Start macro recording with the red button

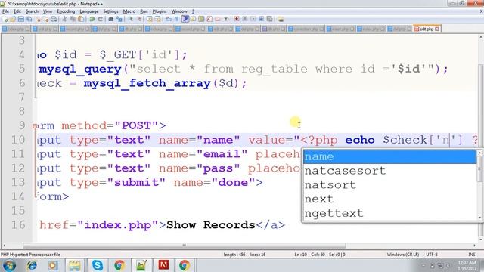click(x=237, y=19)
